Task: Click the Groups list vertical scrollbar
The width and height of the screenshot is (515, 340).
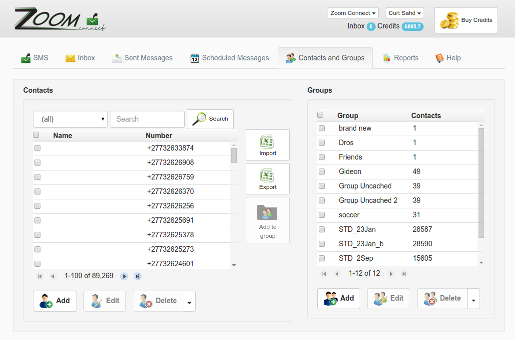Action: 481,182
